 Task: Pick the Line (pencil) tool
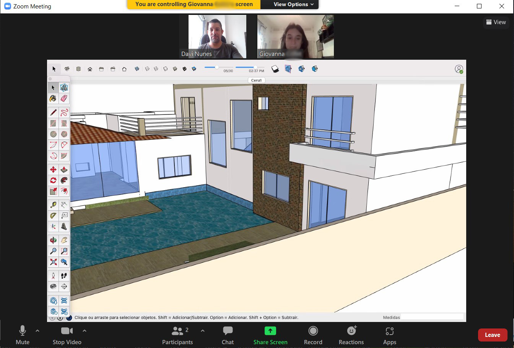tap(53, 112)
